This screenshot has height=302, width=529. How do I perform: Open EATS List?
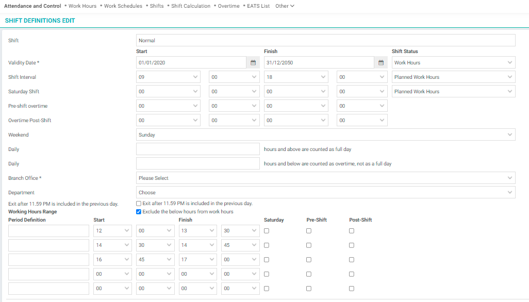258,6
